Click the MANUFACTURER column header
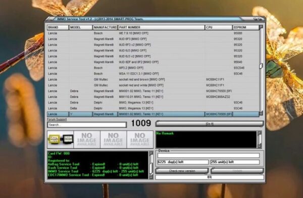Viewport: 303px width, 198px height. tap(105, 27)
